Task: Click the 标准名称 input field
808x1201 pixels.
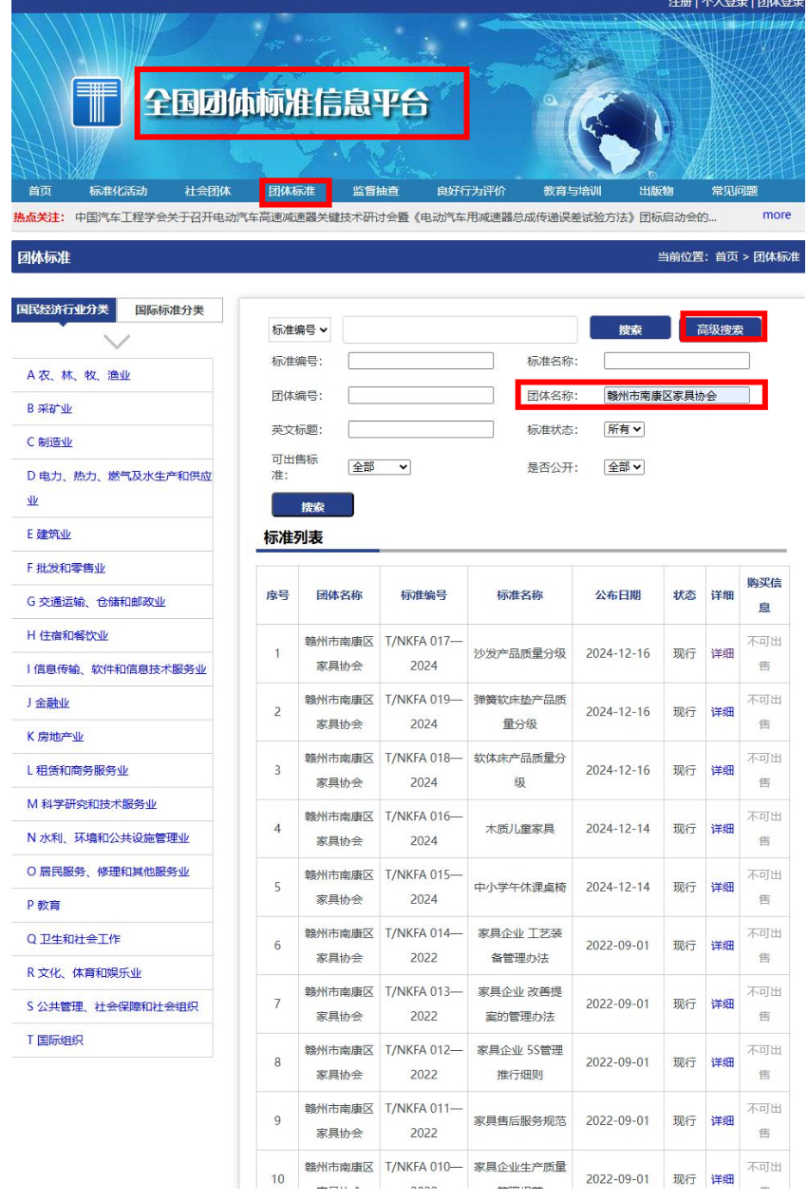Action: tap(676, 360)
